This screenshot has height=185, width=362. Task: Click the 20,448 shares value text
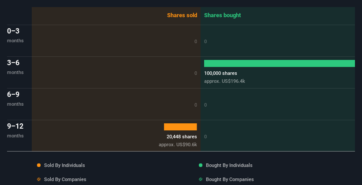click(182, 137)
